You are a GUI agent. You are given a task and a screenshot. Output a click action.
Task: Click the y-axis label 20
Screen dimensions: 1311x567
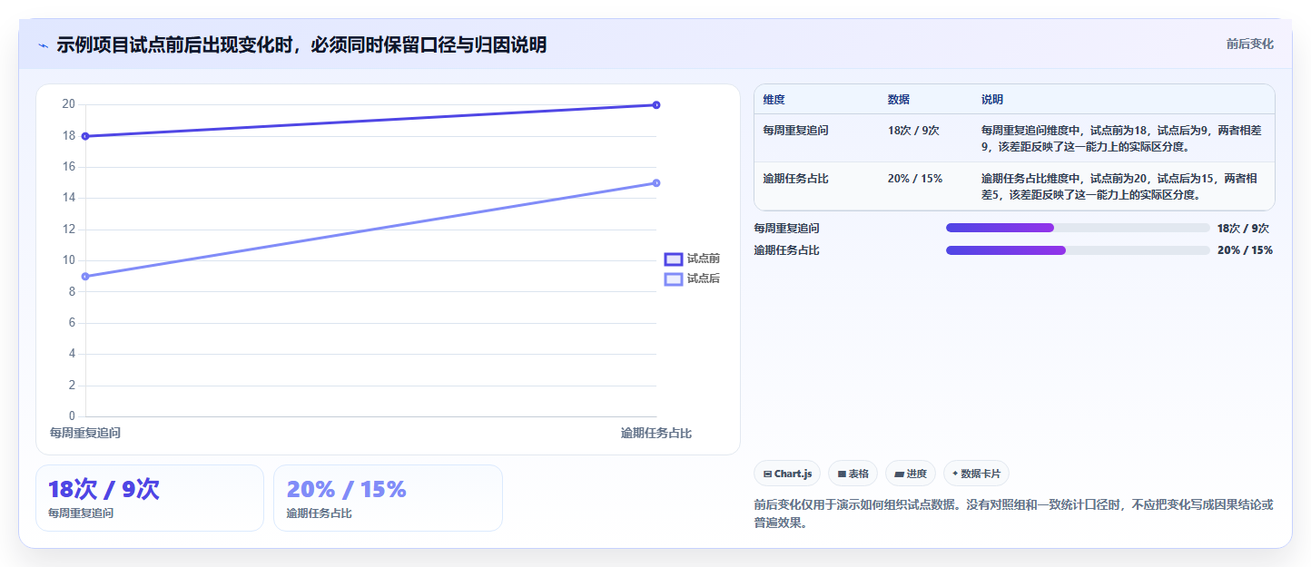point(68,104)
